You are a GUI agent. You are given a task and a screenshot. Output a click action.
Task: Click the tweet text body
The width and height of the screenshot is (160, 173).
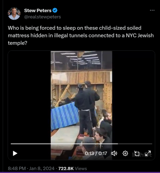(x=81, y=35)
